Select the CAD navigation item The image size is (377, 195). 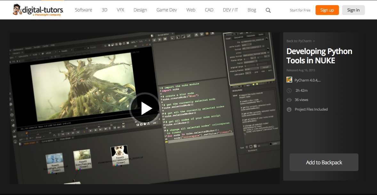pos(209,10)
